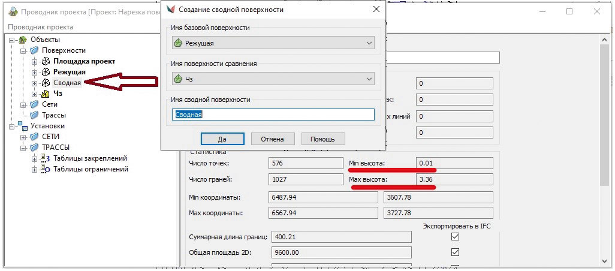Image resolution: width=615 pixels, height=271 pixels.
Task: Click the yellow Чз surface icon
Action: 46,94
